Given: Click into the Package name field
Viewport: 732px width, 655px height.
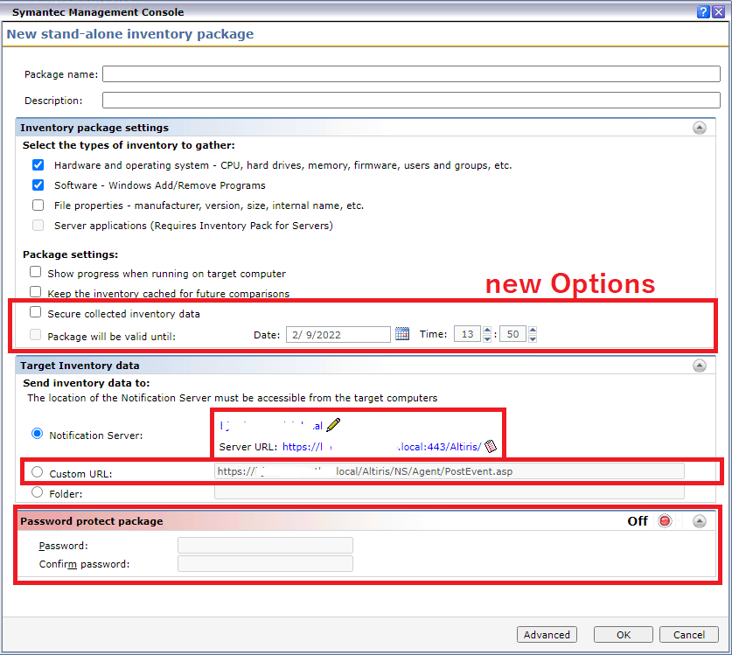Looking at the screenshot, I should coord(411,74).
